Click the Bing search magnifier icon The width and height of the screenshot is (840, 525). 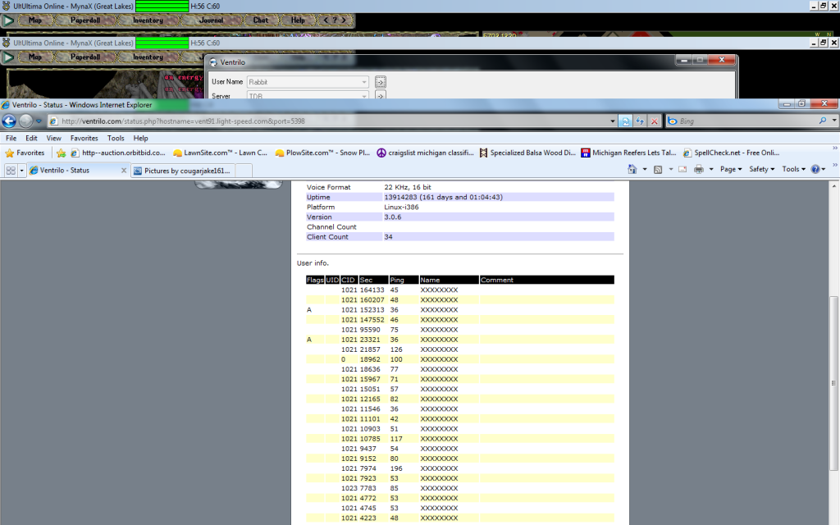[822, 121]
